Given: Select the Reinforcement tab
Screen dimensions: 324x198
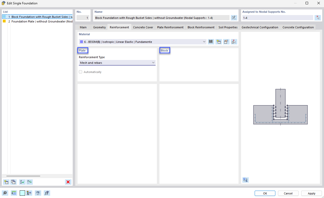Looking at the screenshot, I should coord(119,27).
